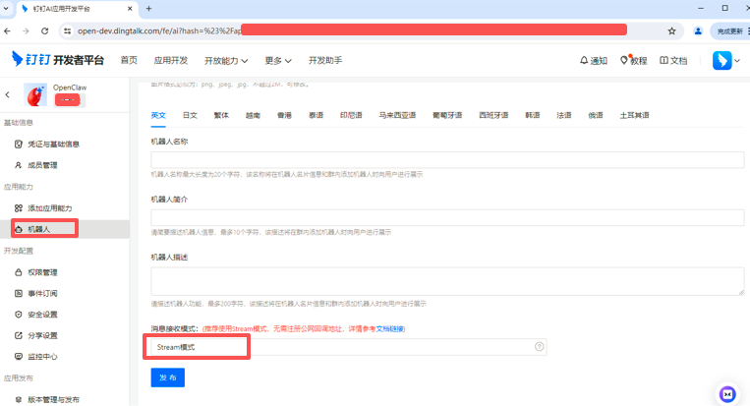Viewport: 750px width, 406px height.
Task: Click the site information icon in address bar
Action: (x=68, y=31)
